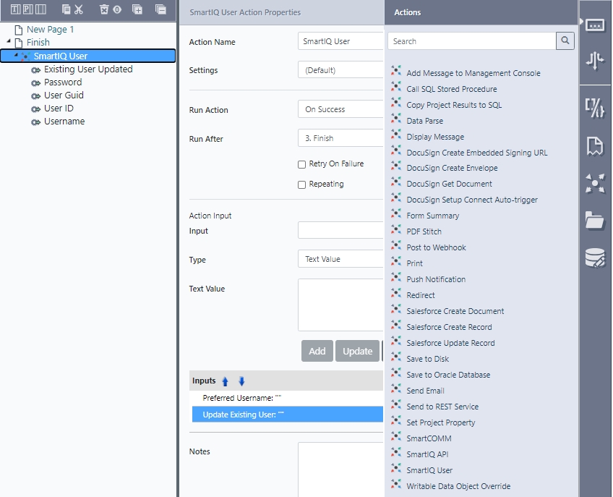Click the T layout icon in toolbar
613x497 pixels.
click(15, 9)
